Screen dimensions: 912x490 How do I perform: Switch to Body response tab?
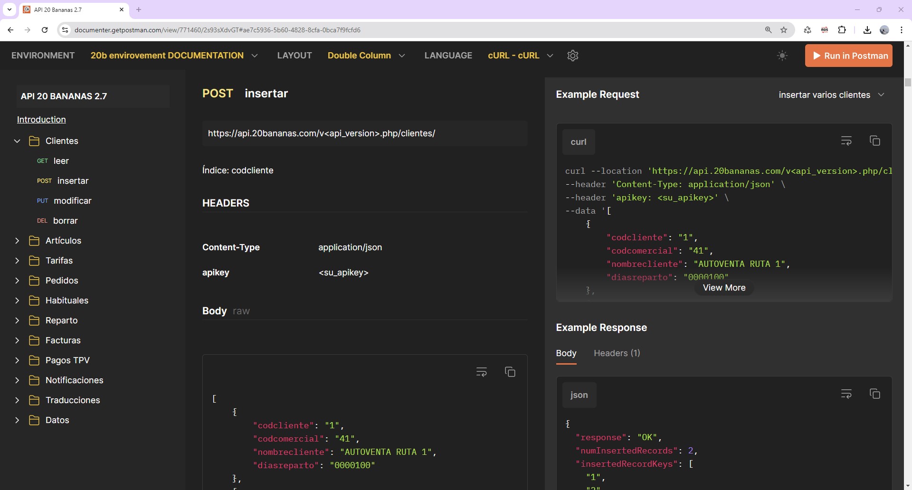coord(566,353)
